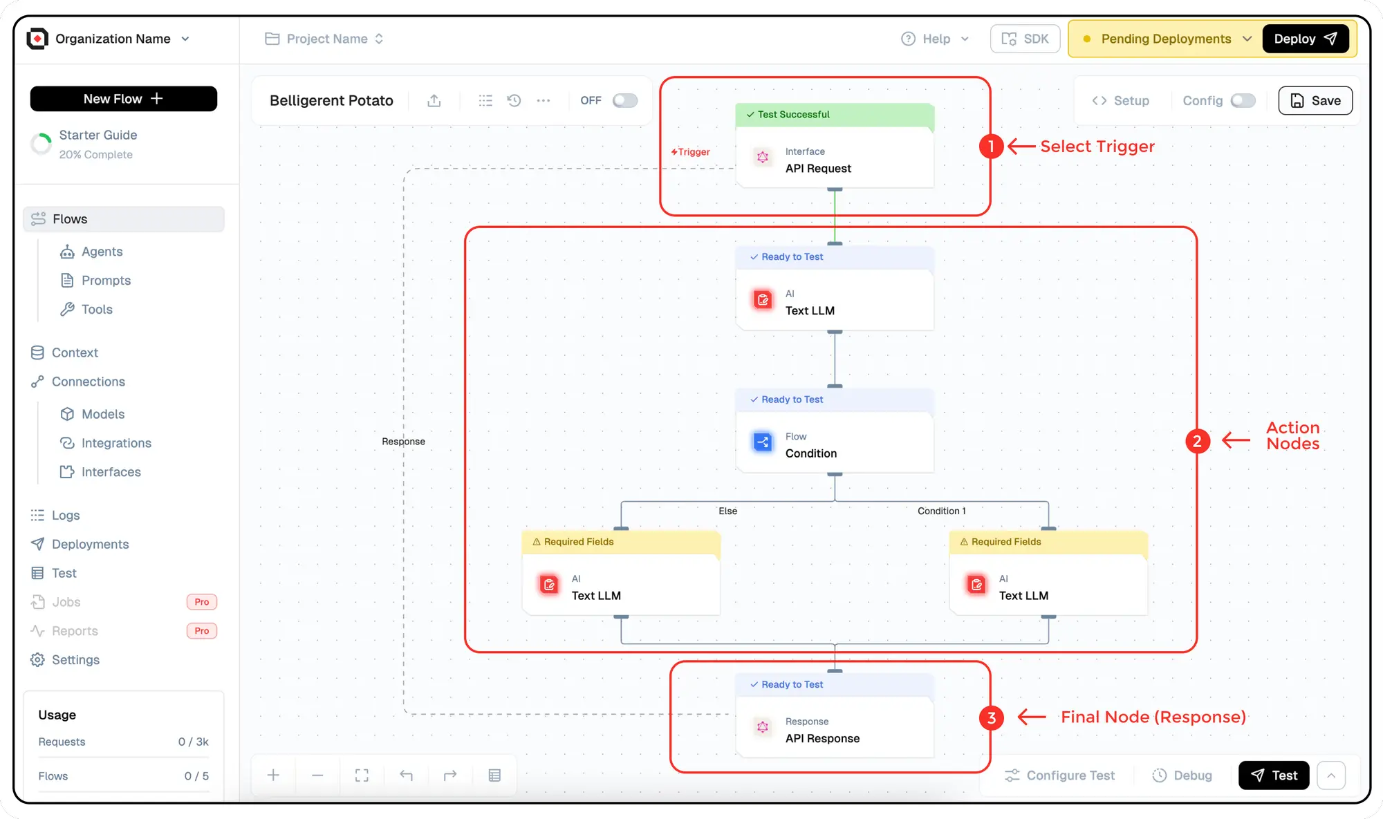Image resolution: width=1383 pixels, height=819 pixels.
Task: Click the New Flow button
Action: [x=123, y=99]
